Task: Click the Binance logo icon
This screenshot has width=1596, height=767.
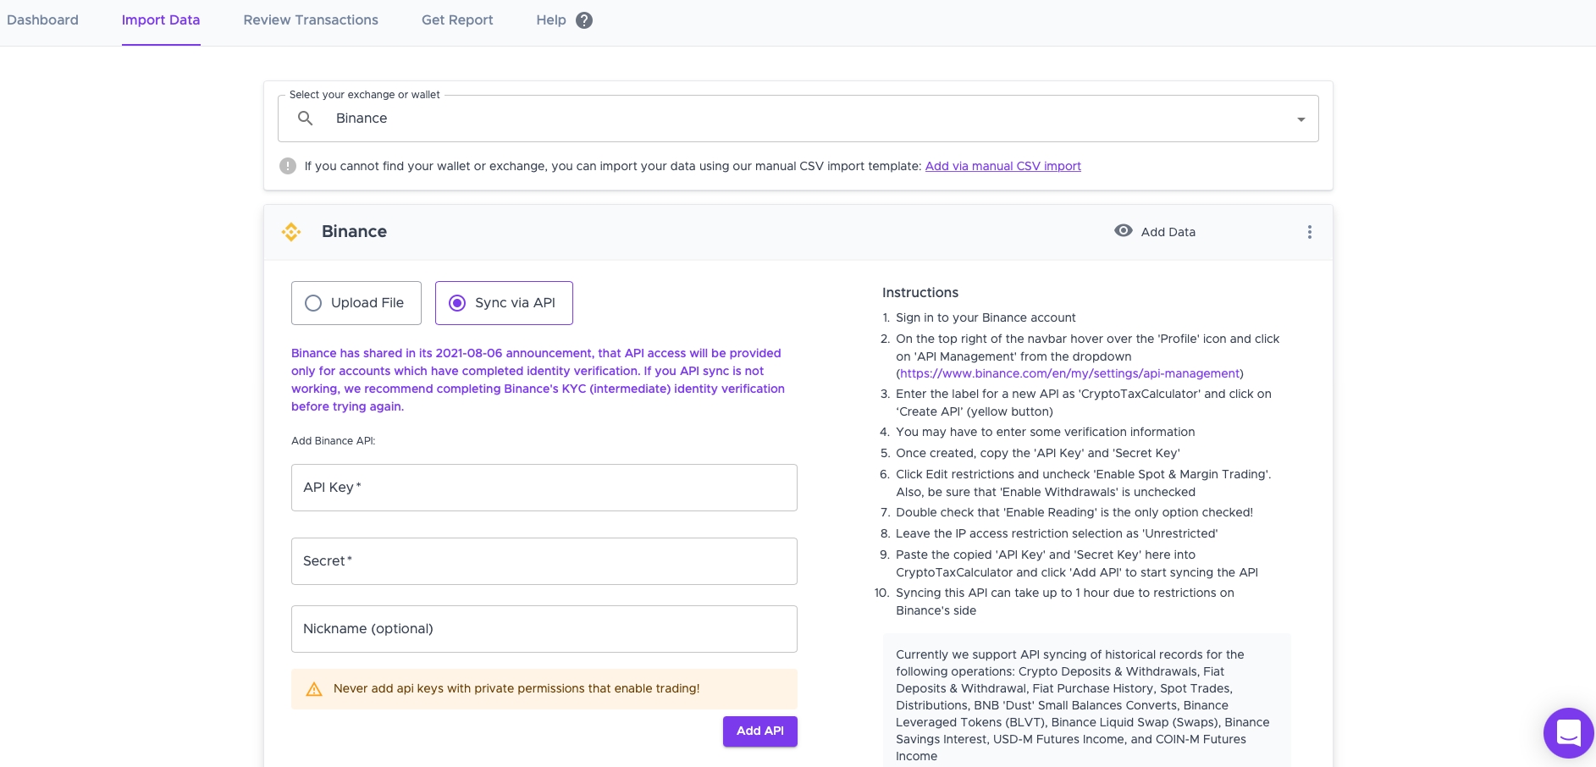Action: pyautogui.click(x=291, y=232)
